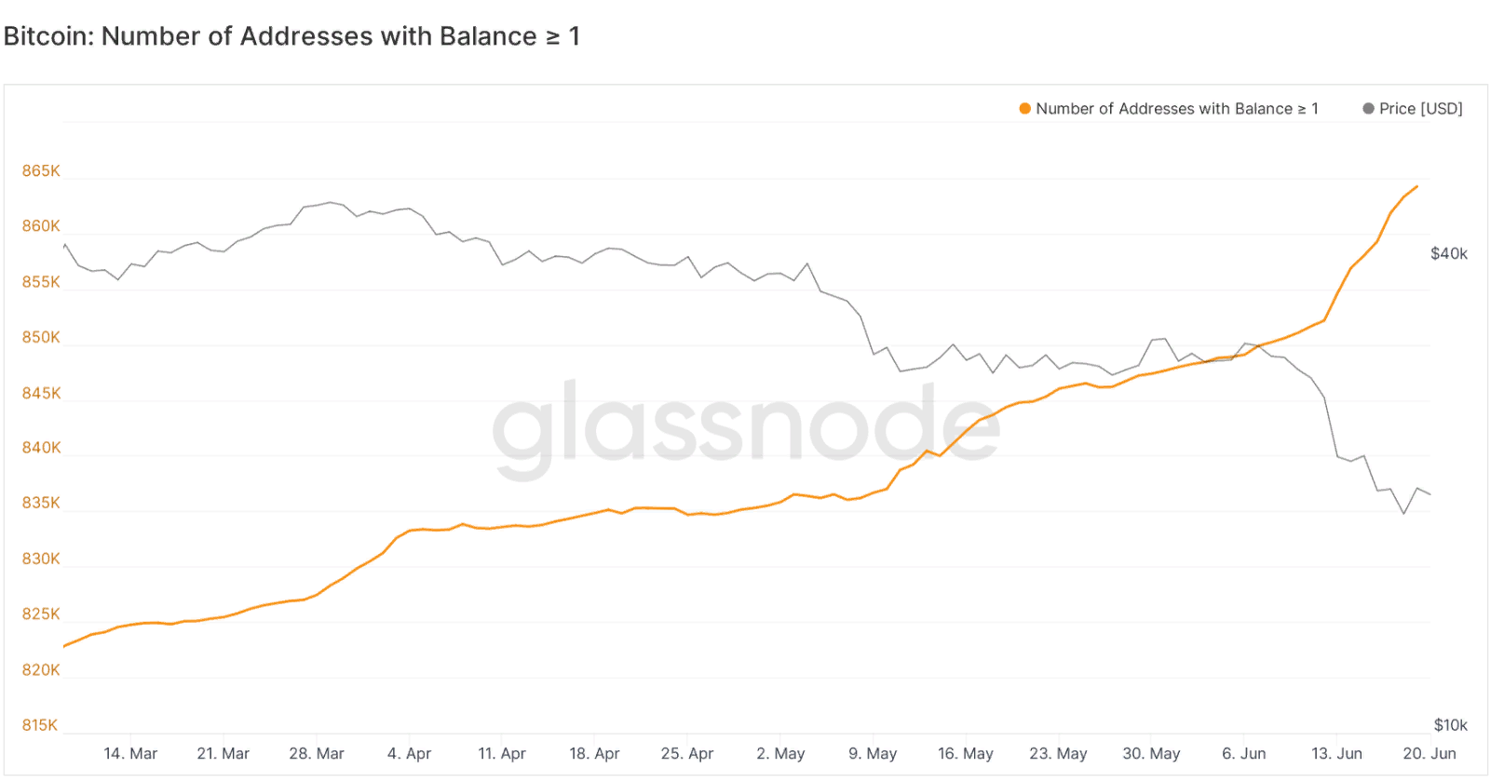Click the orange line's final peak point
Image resolution: width=1490 pixels, height=782 pixels.
1417,186
